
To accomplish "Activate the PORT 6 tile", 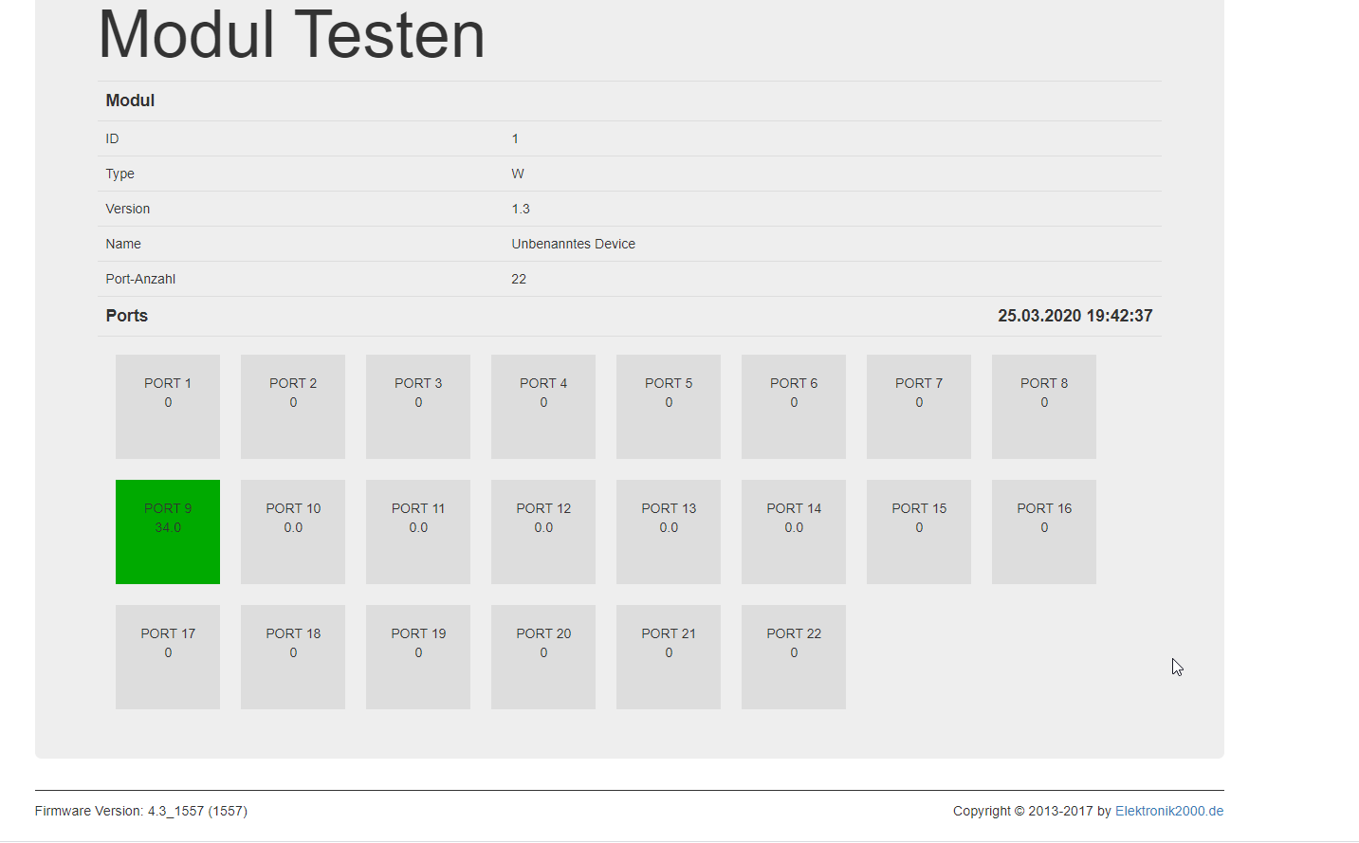I will [x=794, y=407].
